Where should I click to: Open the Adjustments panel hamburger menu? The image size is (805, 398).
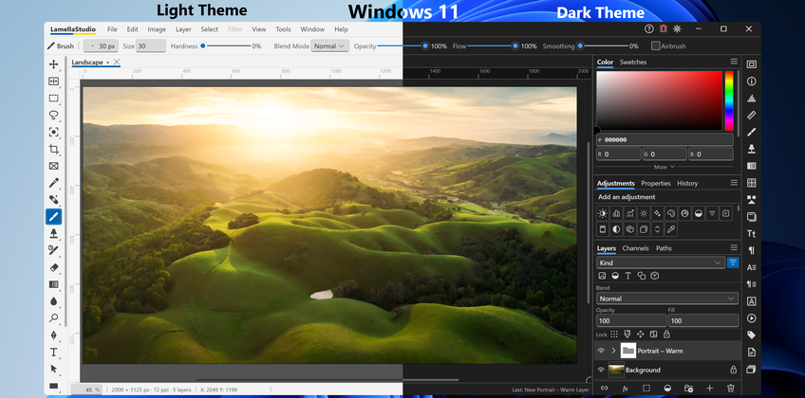click(x=734, y=183)
